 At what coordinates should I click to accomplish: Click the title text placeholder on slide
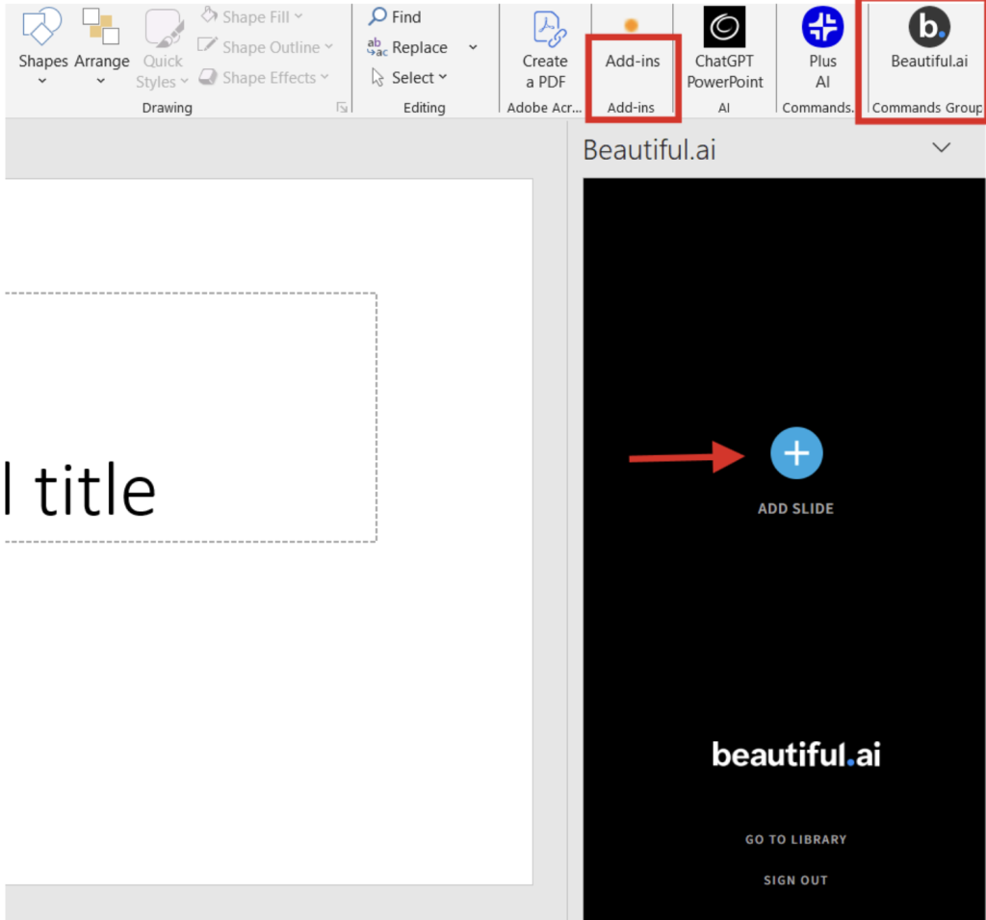pyautogui.click(x=191, y=418)
